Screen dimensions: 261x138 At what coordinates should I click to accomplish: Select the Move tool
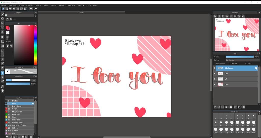click(x=2, y=32)
